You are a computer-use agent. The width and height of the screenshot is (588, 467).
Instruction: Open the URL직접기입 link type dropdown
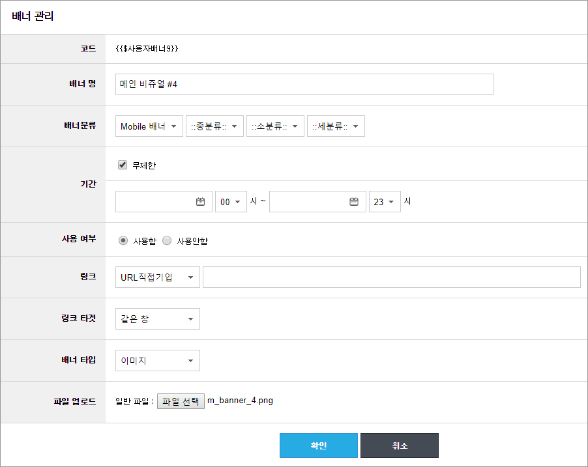[x=158, y=277]
